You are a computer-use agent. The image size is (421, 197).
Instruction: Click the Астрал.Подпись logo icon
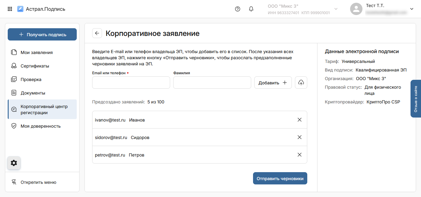pyautogui.click(x=20, y=9)
